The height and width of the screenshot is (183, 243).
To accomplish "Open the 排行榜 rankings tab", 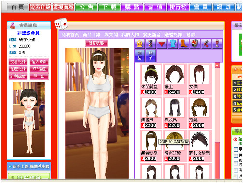I will click(x=178, y=7).
